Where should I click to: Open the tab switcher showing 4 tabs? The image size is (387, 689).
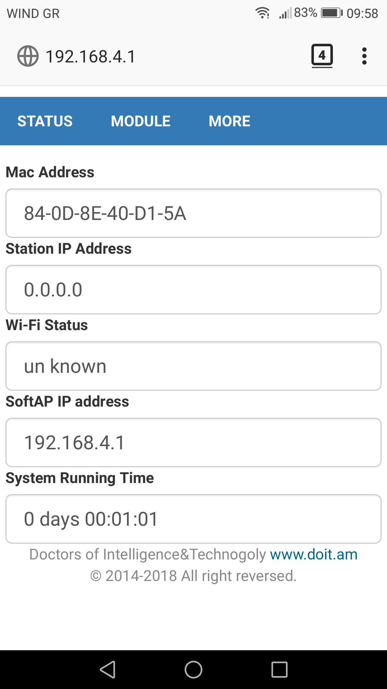(x=322, y=56)
